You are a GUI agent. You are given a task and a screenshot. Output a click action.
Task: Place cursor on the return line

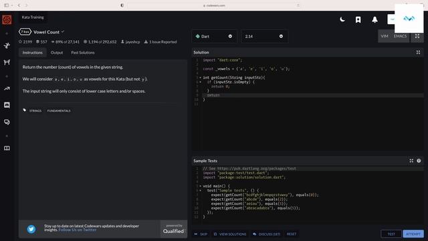click(312, 95)
